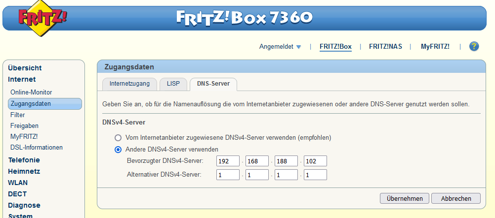The width and height of the screenshot is (495, 218).
Task: Click the Abbrechen button
Action: (x=456, y=198)
